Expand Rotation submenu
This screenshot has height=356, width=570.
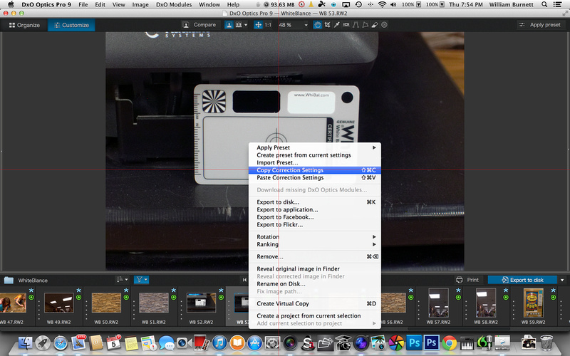click(x=315, y=237)
